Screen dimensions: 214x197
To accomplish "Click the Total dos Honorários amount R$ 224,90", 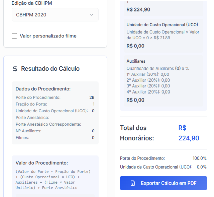I will tap(189, 133).
